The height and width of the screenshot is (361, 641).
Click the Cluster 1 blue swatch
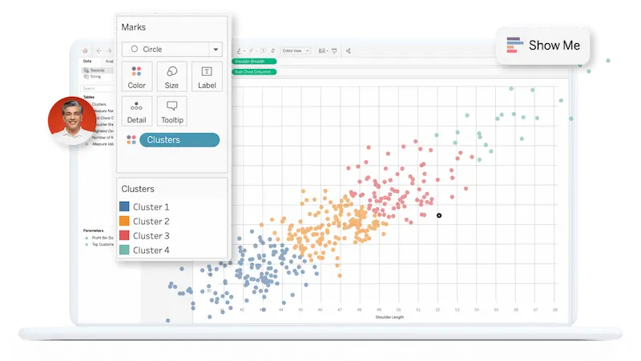click(x=125, y=207)
